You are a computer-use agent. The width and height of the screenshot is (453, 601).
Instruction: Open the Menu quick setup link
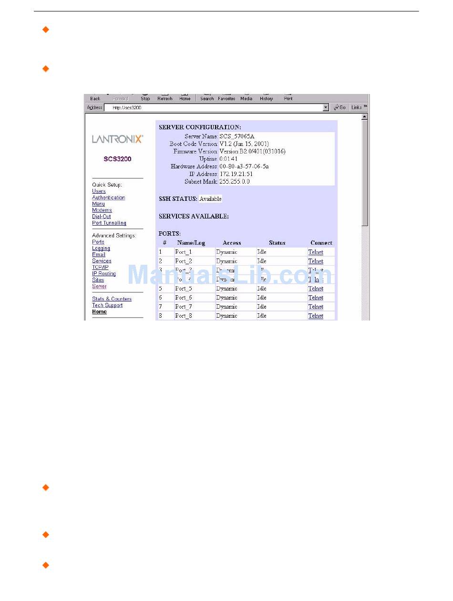click(x=98, y=204)
